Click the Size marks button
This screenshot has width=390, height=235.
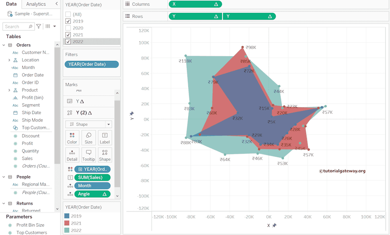tap(88, 138)
